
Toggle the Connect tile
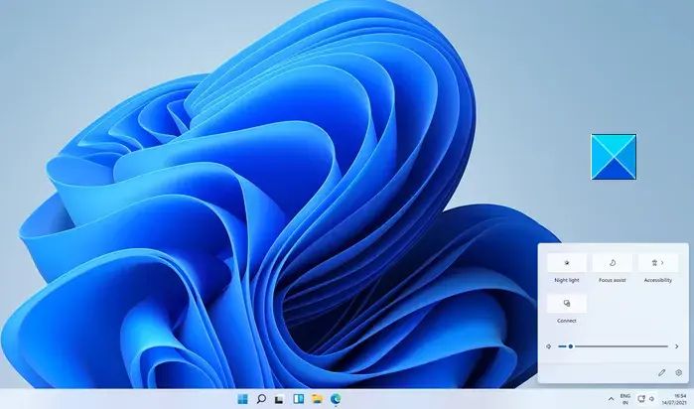pos(567,304)
